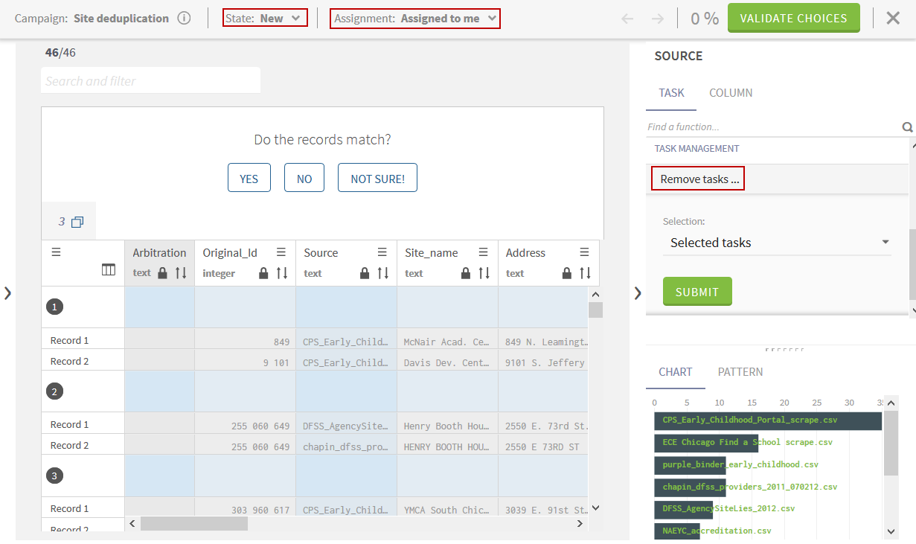916x544 pixels.
Task: Click the Search and filter field
Action: (x=150, y=81)
